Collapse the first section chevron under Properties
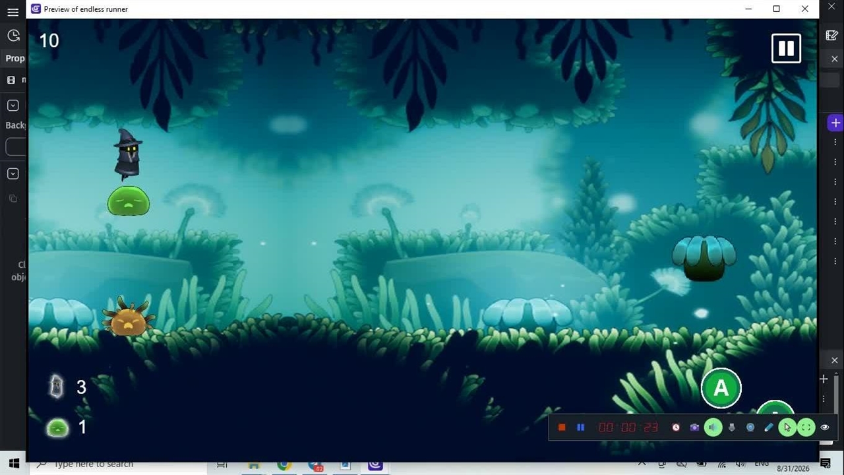The image size is (844, 475). pyautogui.click(x=13, y=106)
